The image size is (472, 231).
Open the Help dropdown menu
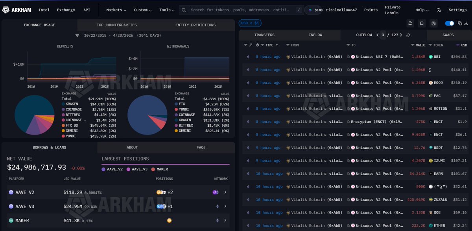pyautogui.click(x=422, y=10)
